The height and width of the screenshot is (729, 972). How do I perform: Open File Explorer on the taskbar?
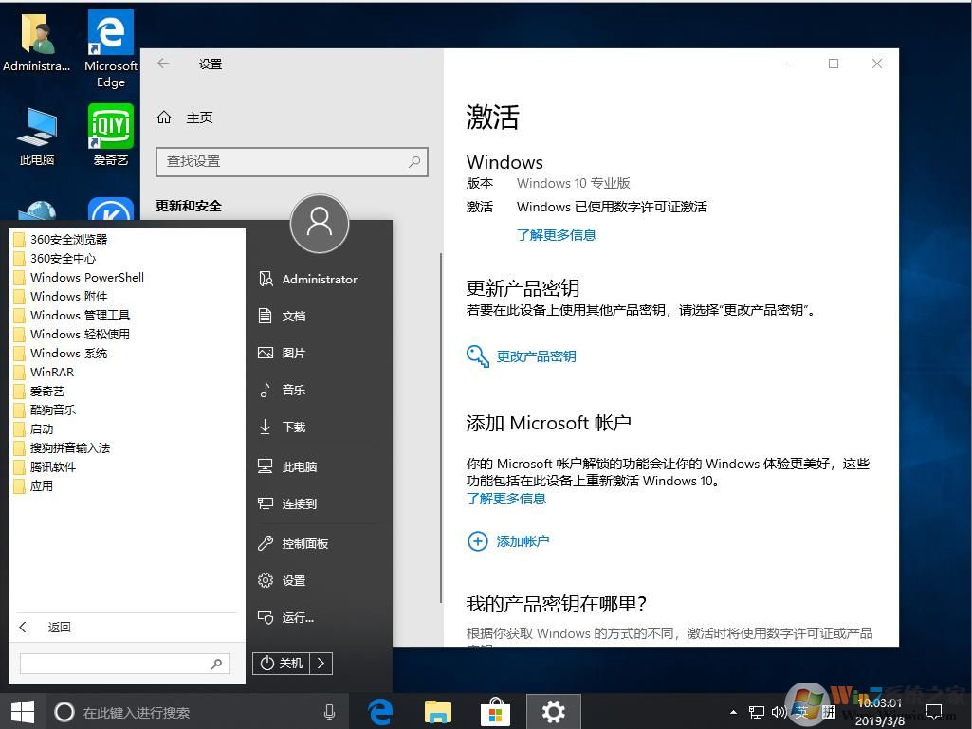coord(438,712)
